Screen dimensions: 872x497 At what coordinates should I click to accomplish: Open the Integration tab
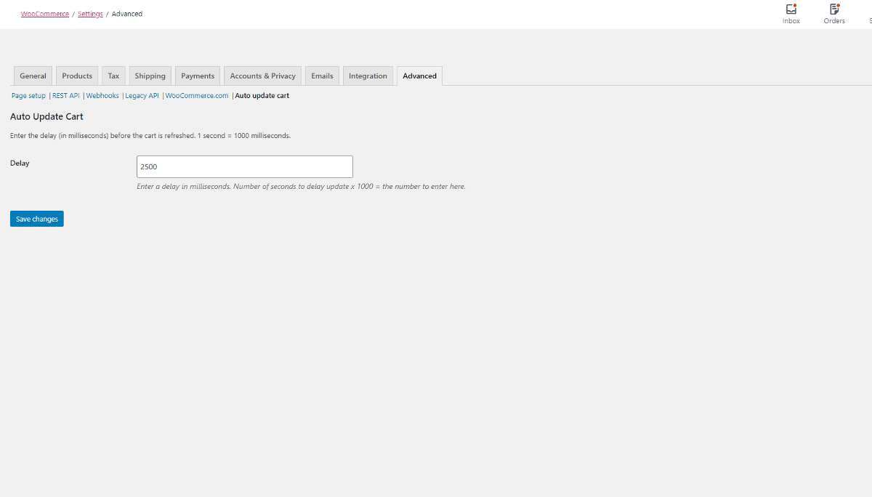368,75
